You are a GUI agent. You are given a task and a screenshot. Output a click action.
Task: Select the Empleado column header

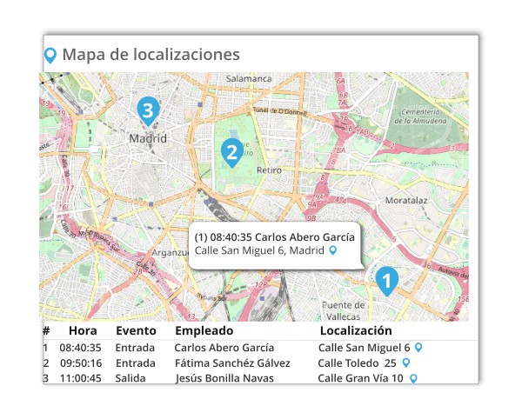[x=204, y=331]
